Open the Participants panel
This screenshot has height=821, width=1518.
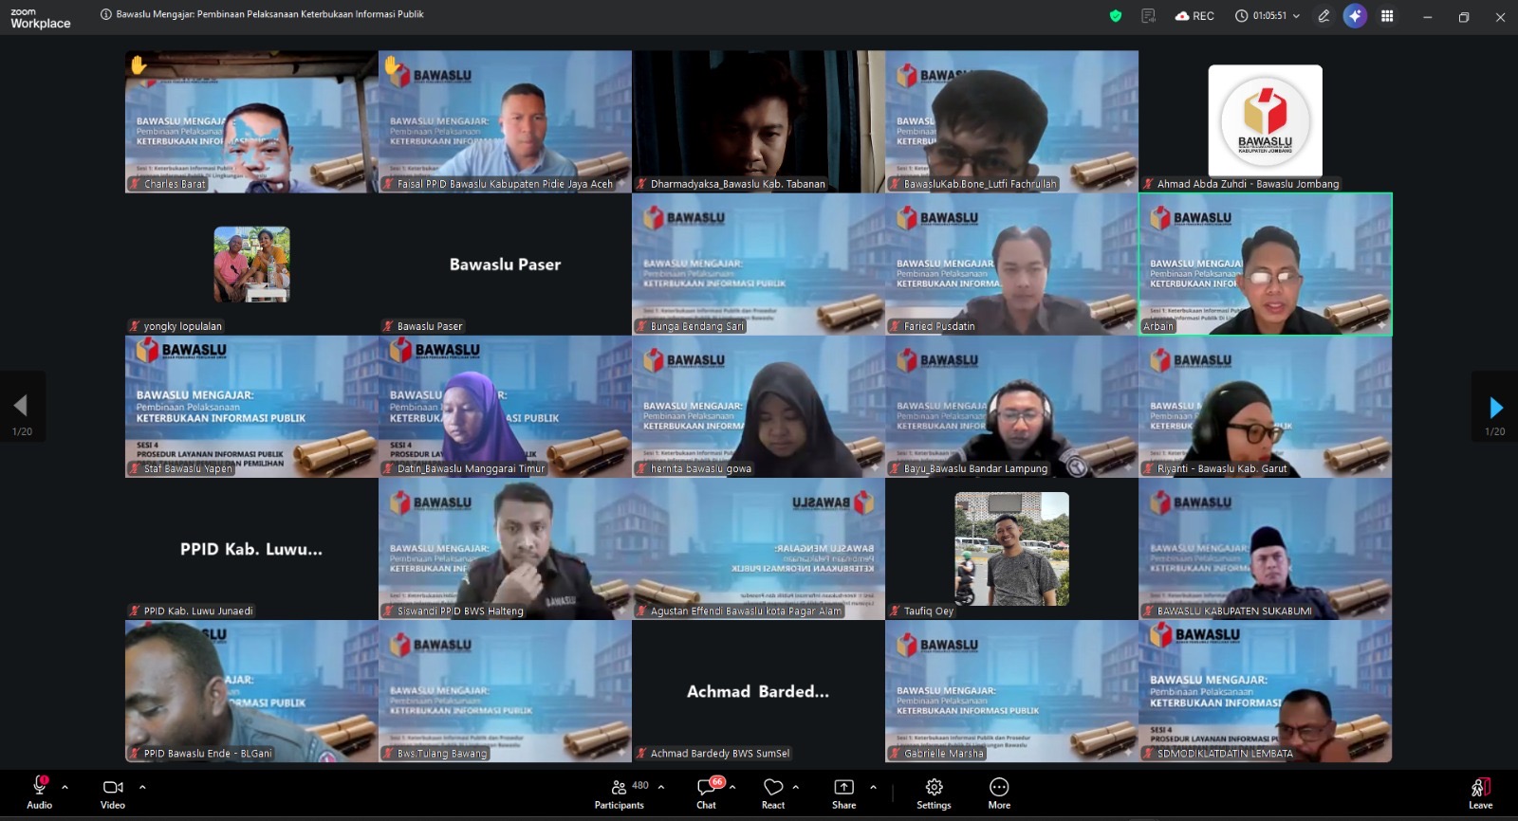click(619, 794)
